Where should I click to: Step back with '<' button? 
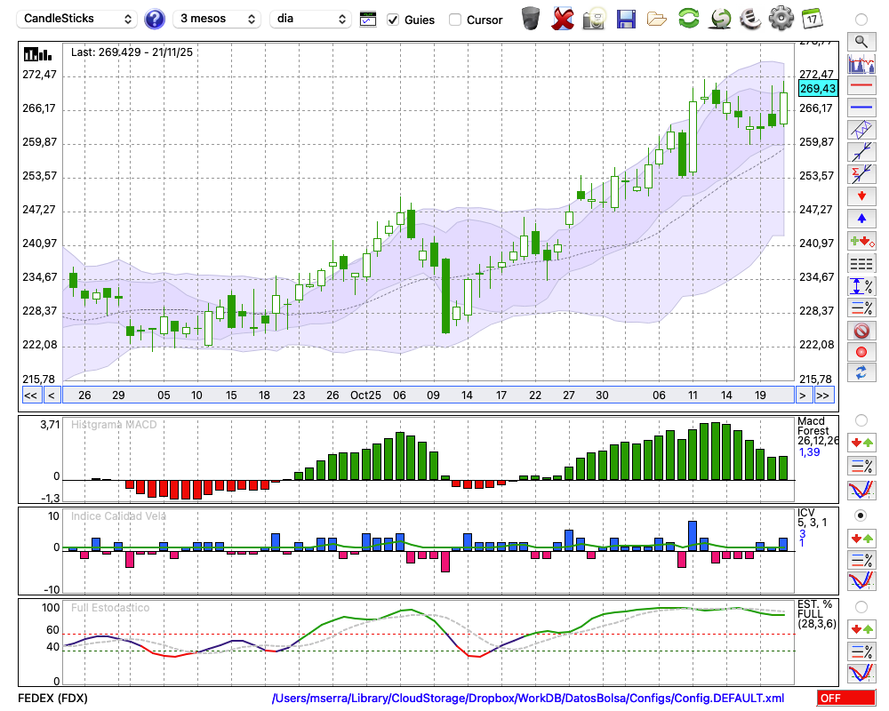(x=52, y=395)
